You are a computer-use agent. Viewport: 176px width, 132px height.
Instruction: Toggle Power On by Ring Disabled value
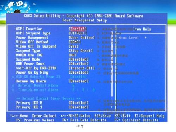[78, 73]
